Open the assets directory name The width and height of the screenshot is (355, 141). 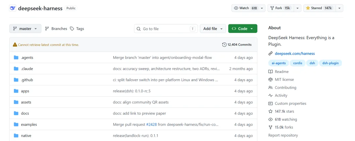point(26,102)
